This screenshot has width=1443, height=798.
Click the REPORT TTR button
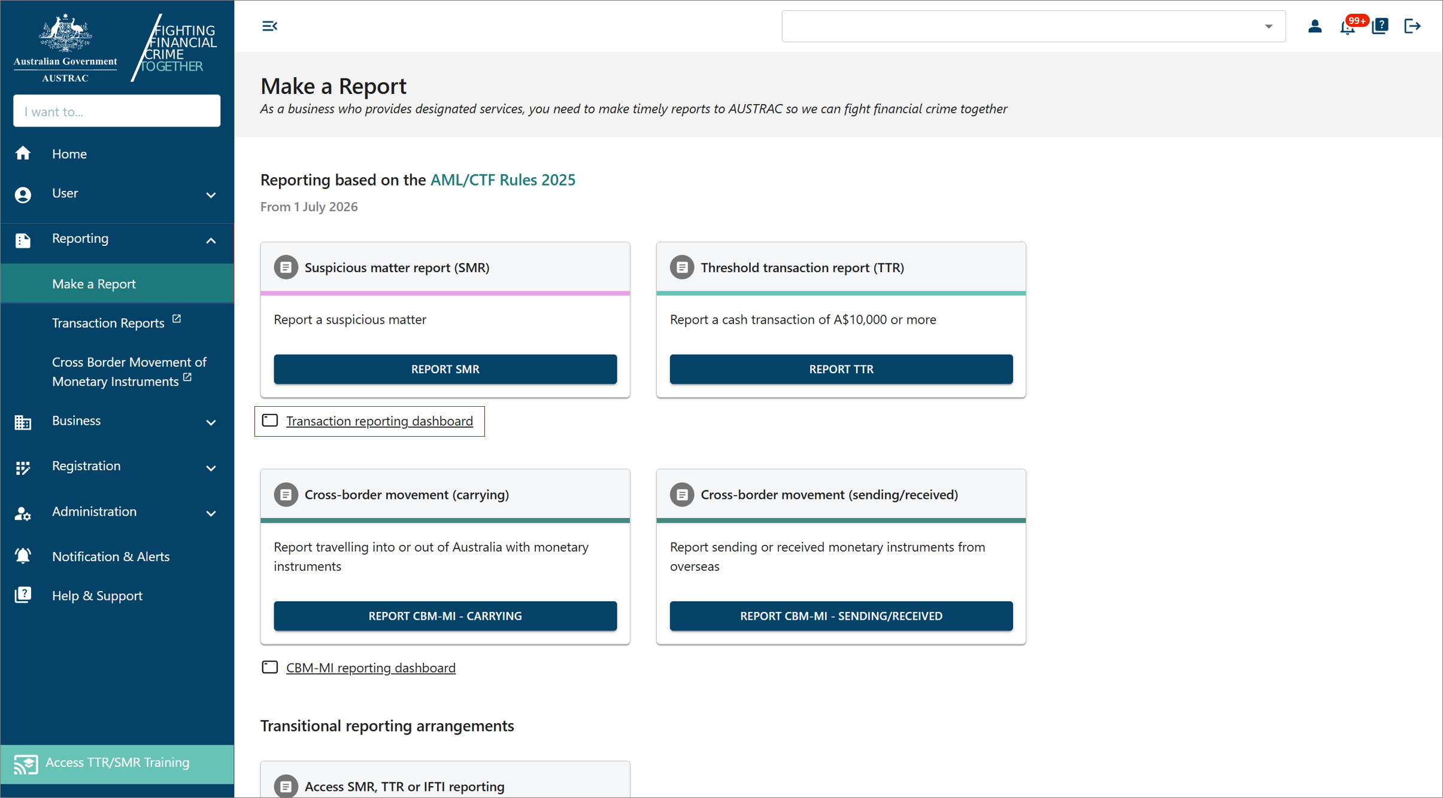click(841, 369)
